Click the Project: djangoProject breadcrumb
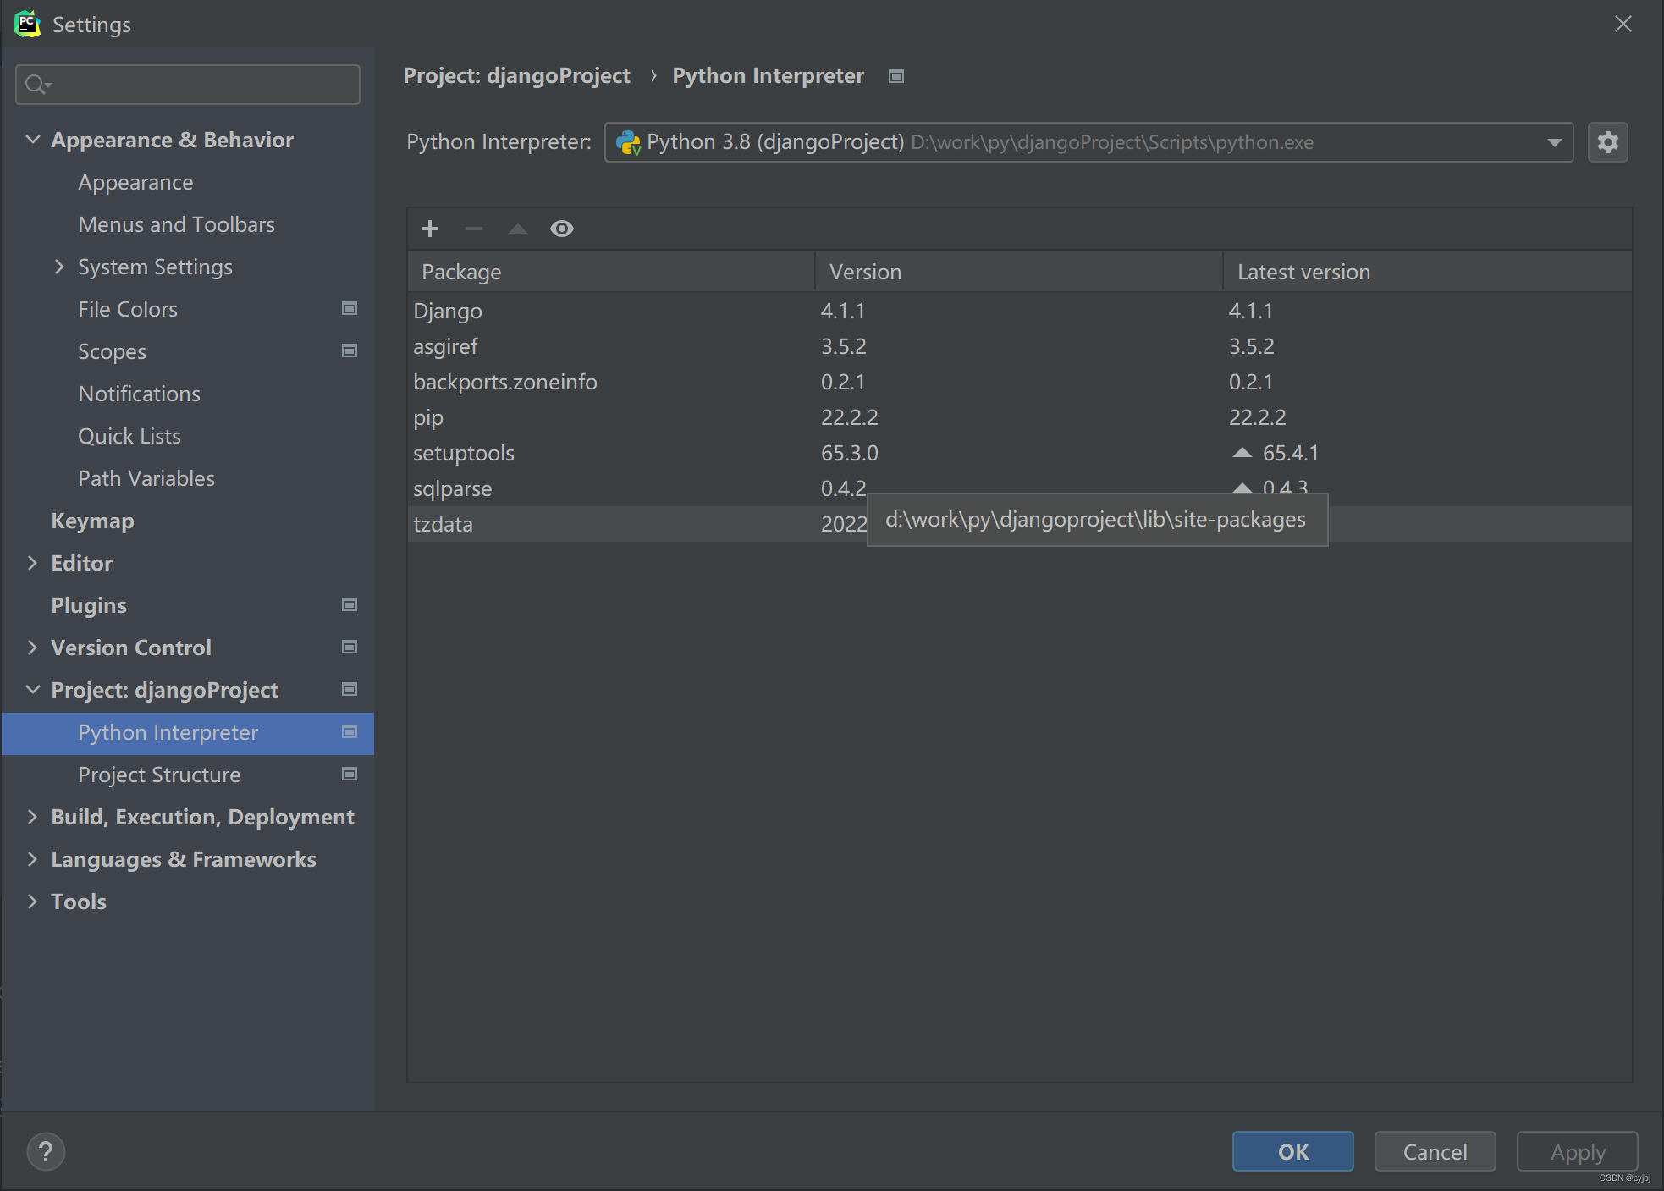Image resolution: width=1664 pixels, height=1191 pixels. [x=516, y=76]
